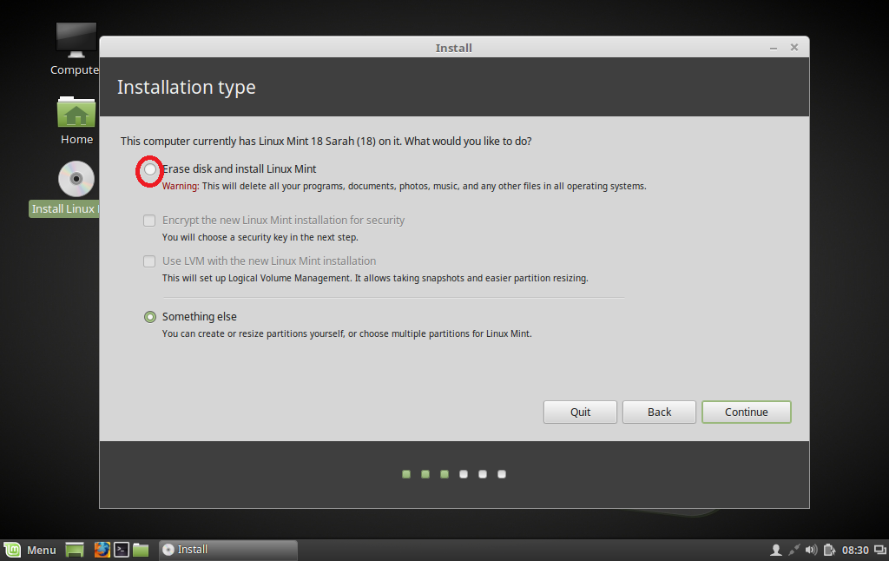The width and height of the screenshot is (889, 561).
Task: Go back with the Back button
Action: [659, 412]
